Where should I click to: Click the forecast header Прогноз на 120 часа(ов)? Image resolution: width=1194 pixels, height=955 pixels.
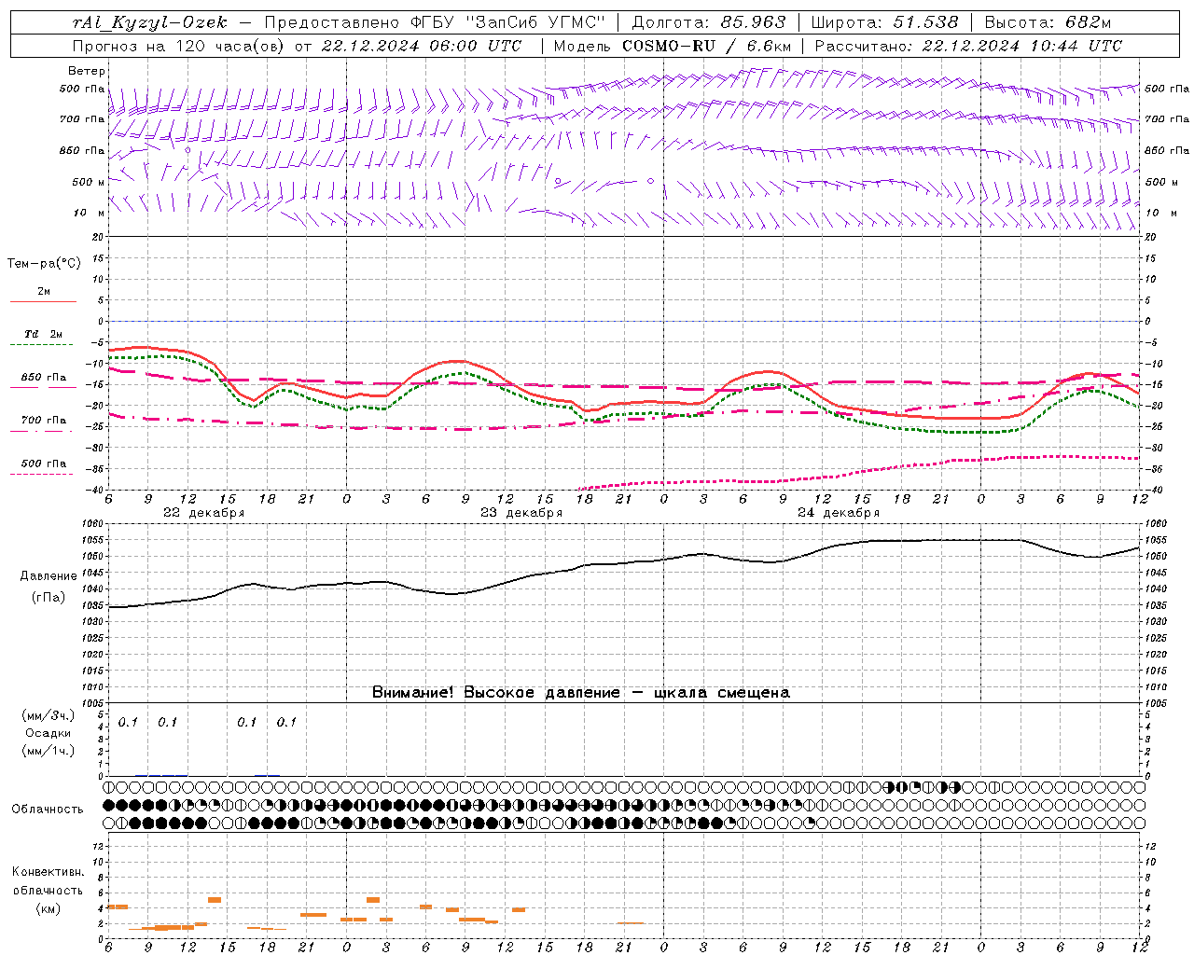[179, 46]
